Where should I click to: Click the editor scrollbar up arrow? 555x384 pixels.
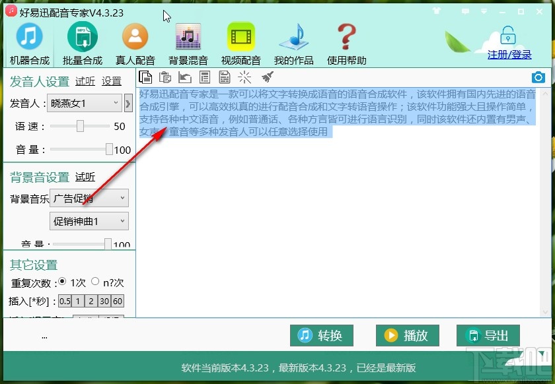coord(546,93)
